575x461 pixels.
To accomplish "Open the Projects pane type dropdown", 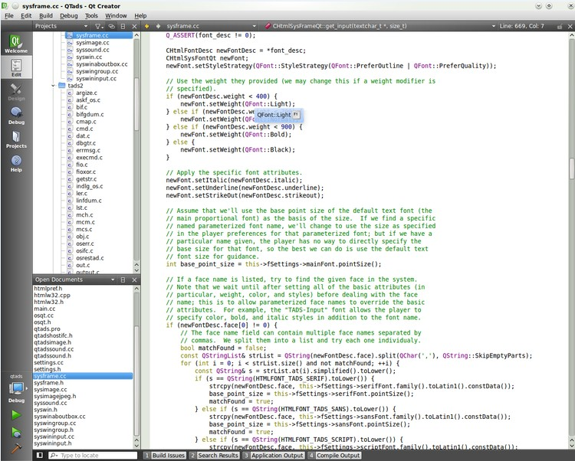I will tap(61, 26).
